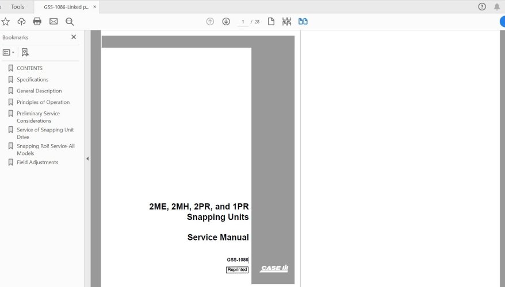Open the bookmarks options dropdown
The image size is (505, 287).
point(9,52)
